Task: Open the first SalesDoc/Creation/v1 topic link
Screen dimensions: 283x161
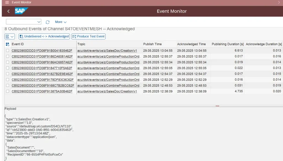Action: pyautogui.click(x=107, y=51)
